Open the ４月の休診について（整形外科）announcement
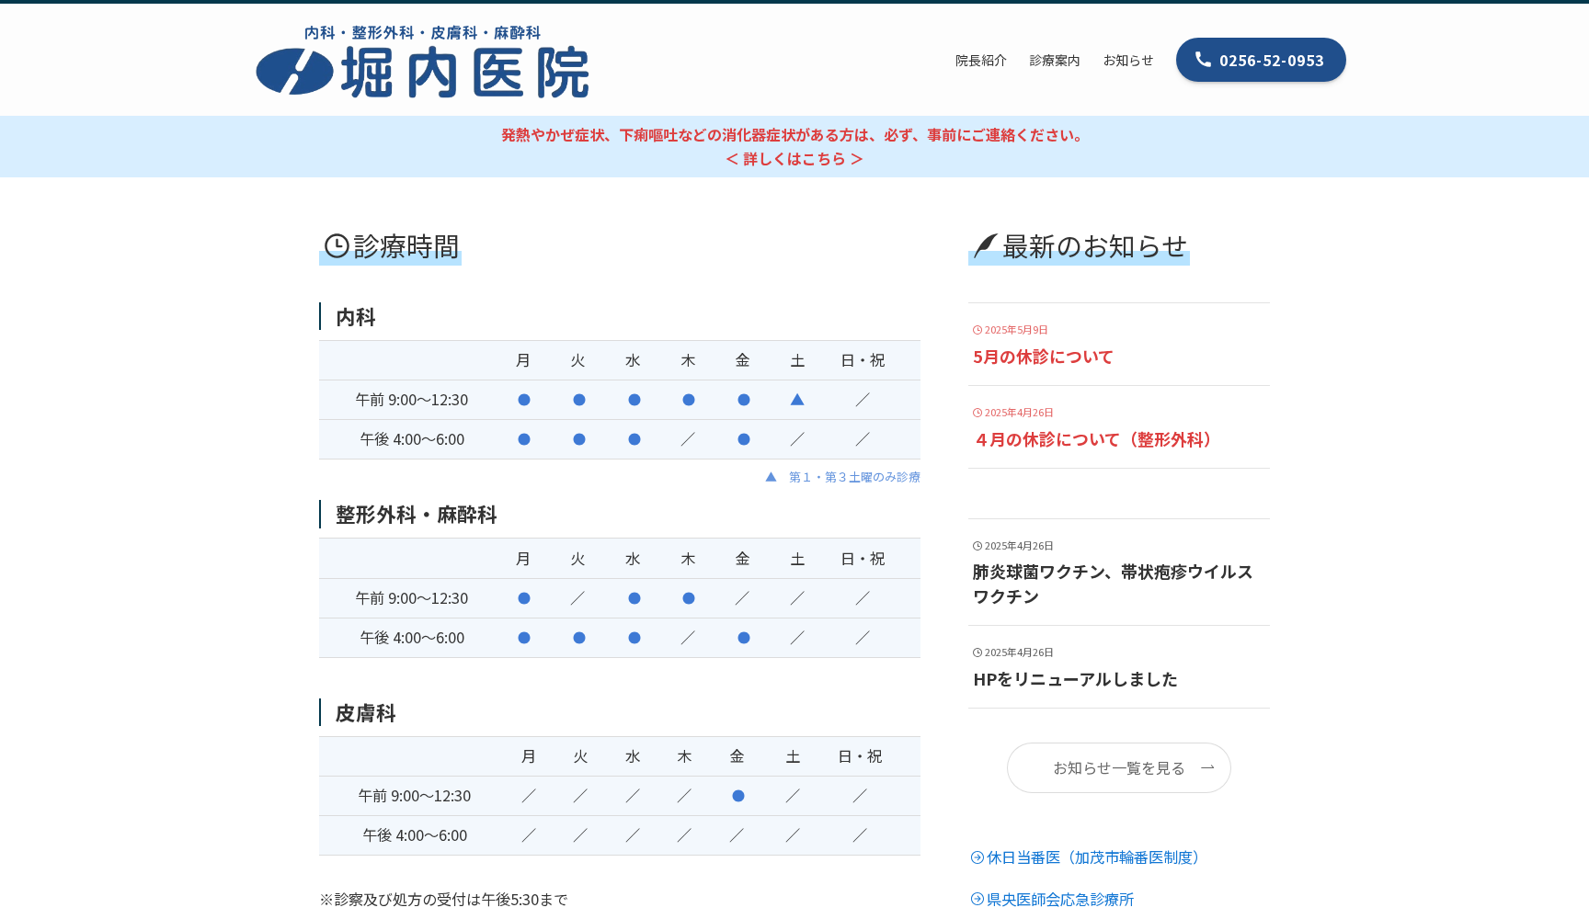The image size is (1589, 919). [x=1094, y=440]
